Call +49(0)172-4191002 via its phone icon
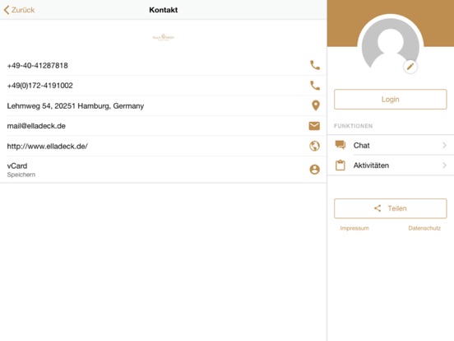This screenshot has width=454, height=341. 315,86
